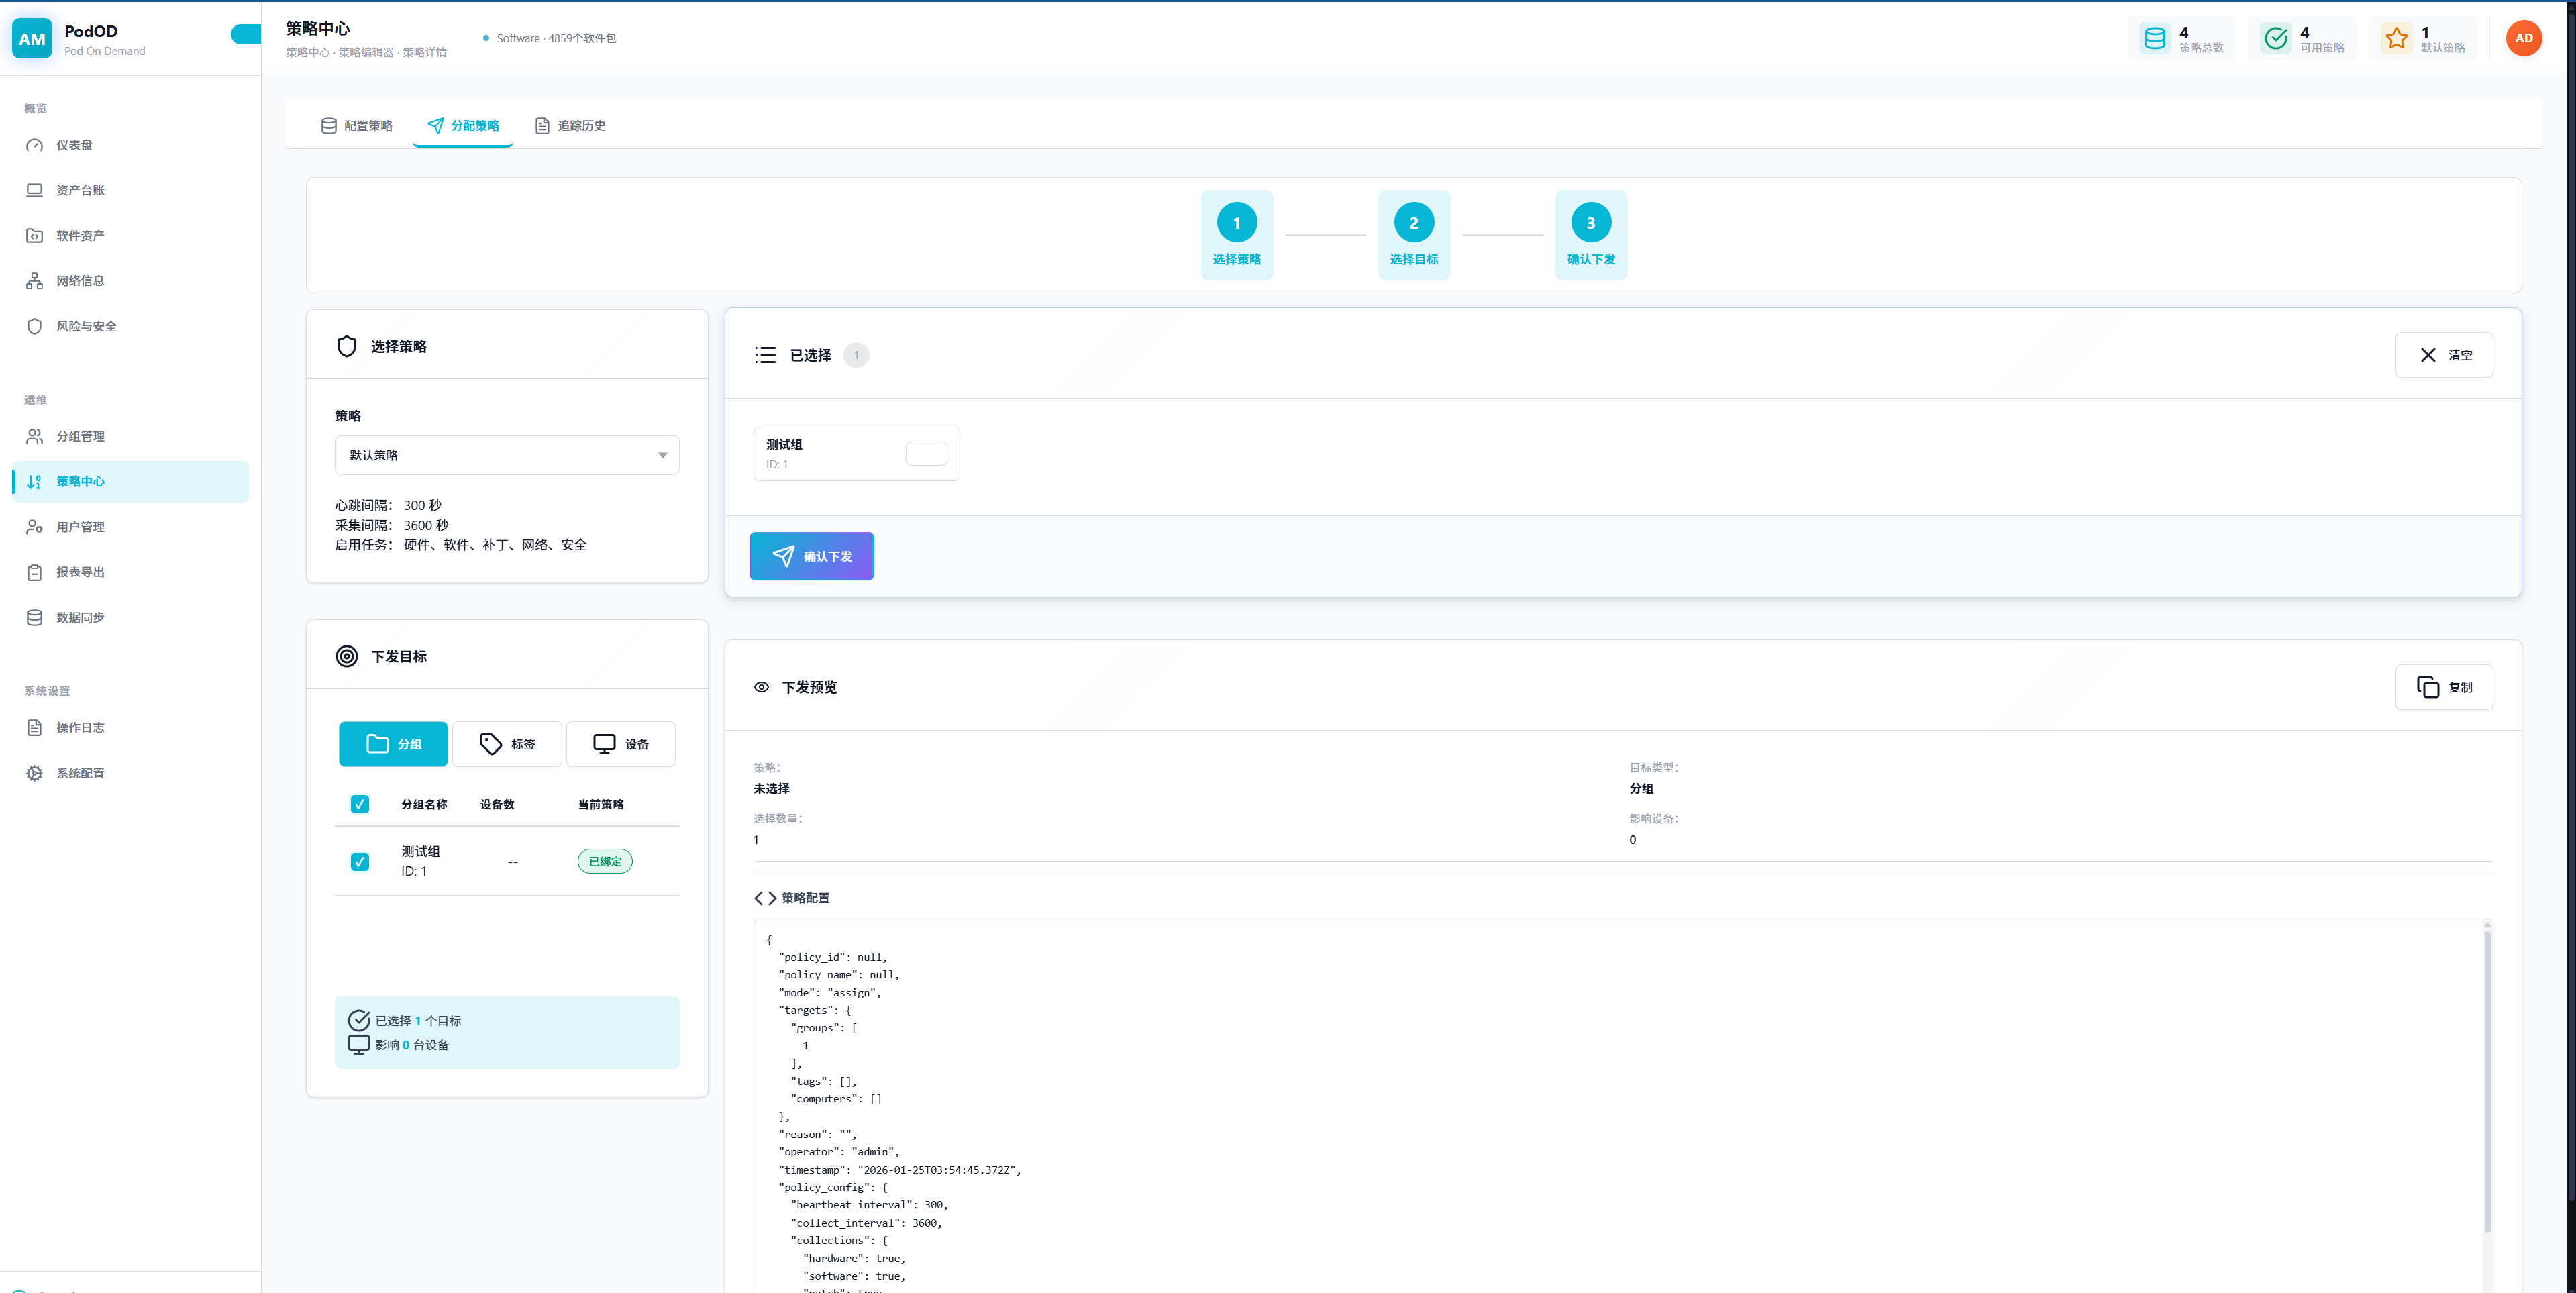Click the 数据同步 database icon
This screenshot has height=1293, width=2576.
click(34, 617)
